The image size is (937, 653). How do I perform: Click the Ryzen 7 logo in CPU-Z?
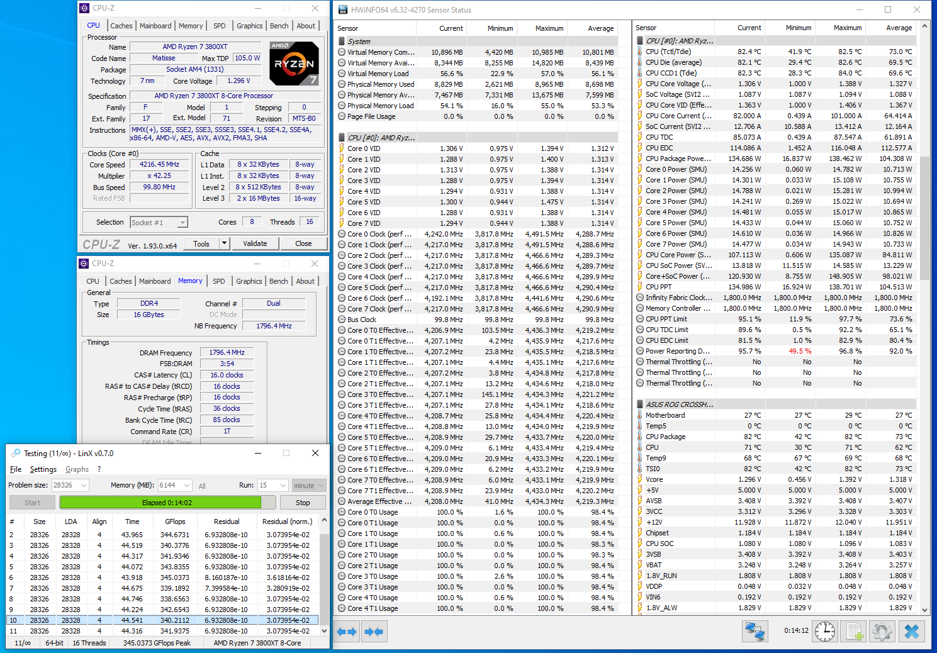click(294, 64)
